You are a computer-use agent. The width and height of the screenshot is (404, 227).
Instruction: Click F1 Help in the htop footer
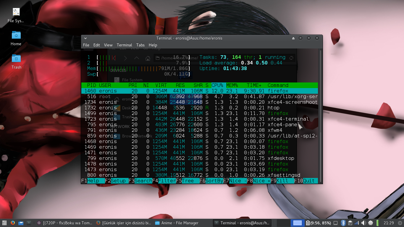93,181
